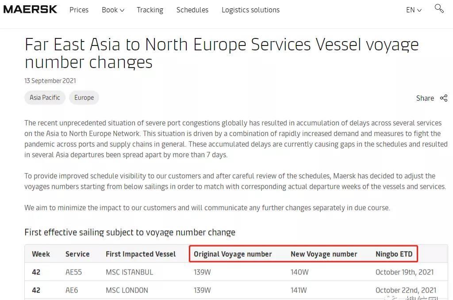
Task: Click the Week column header
Action: [41, 254]
